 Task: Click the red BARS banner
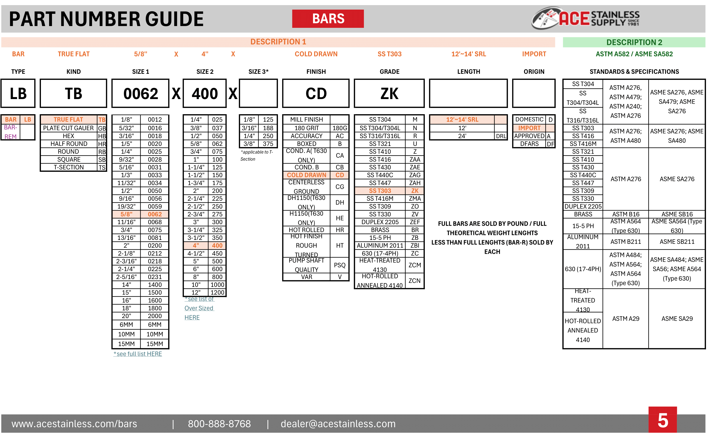[328, 19]
